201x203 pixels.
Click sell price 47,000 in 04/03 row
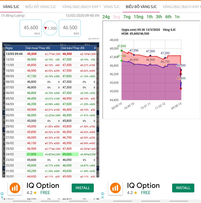(x=67, y=104)
